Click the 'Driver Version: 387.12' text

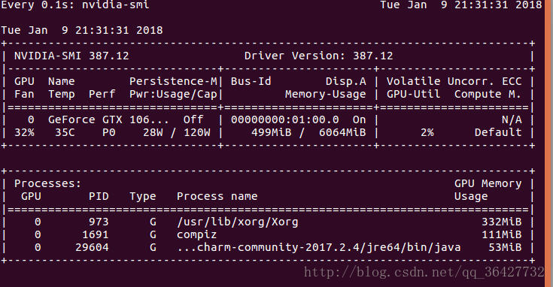(318, 56)
